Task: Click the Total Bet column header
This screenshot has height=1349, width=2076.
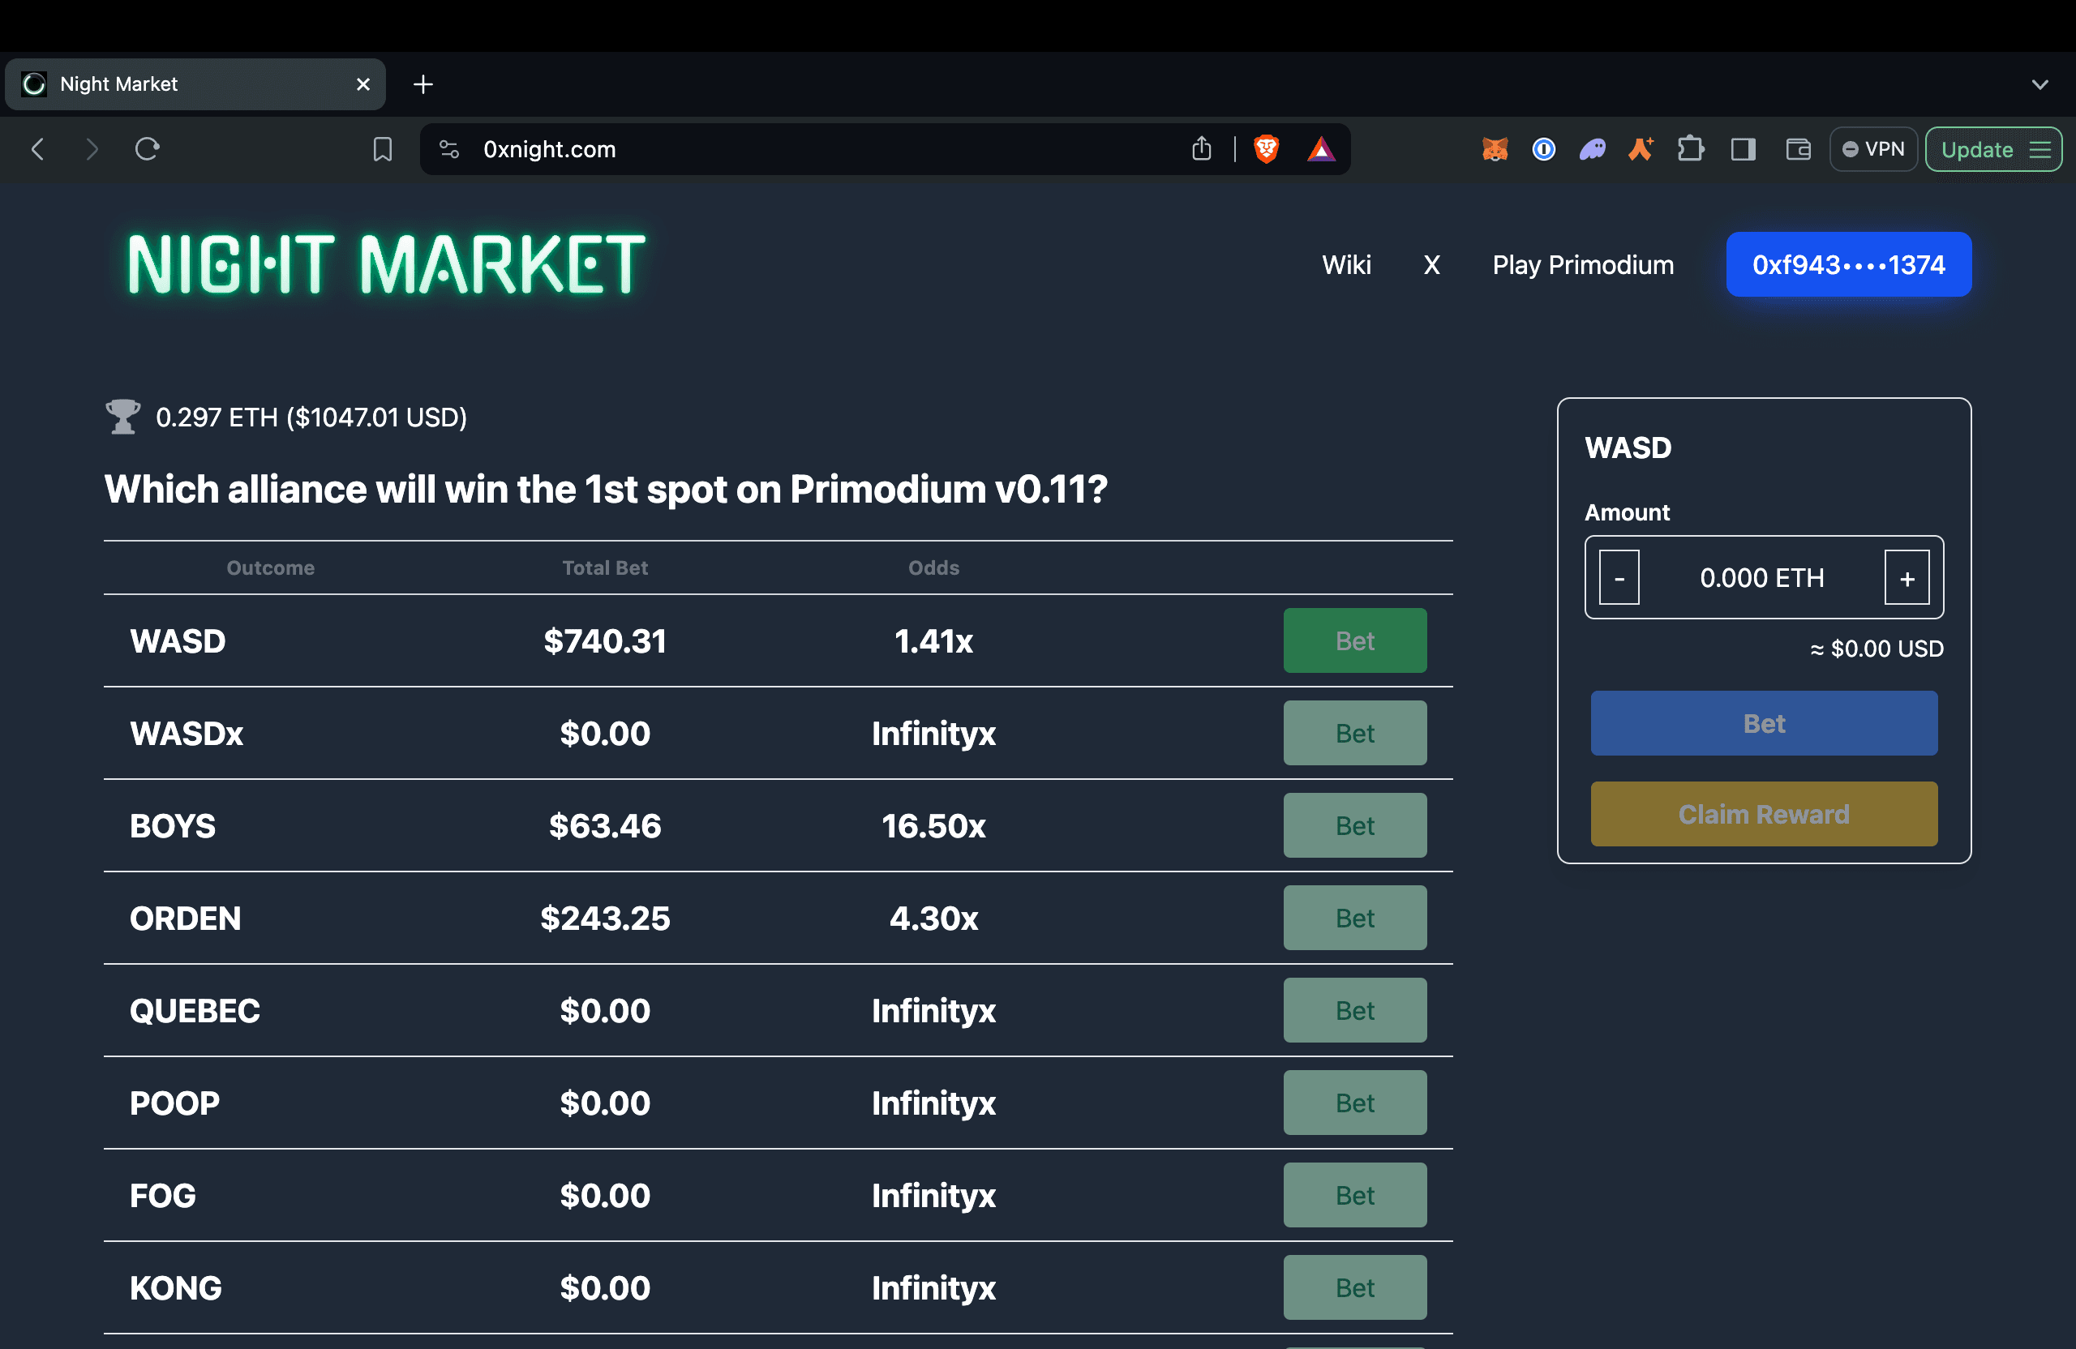Action: tap(604, 567)
